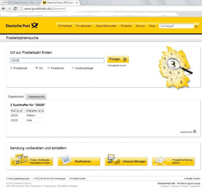Open the Shop menu item

[152, 26]
